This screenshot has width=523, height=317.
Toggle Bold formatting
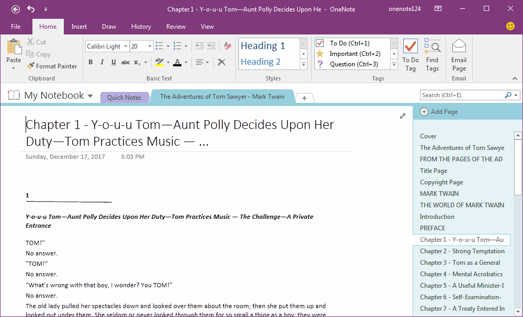(90, 62)
